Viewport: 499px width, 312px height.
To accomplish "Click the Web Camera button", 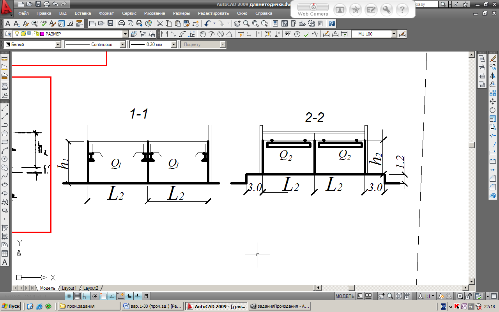I will click(313, 10).
